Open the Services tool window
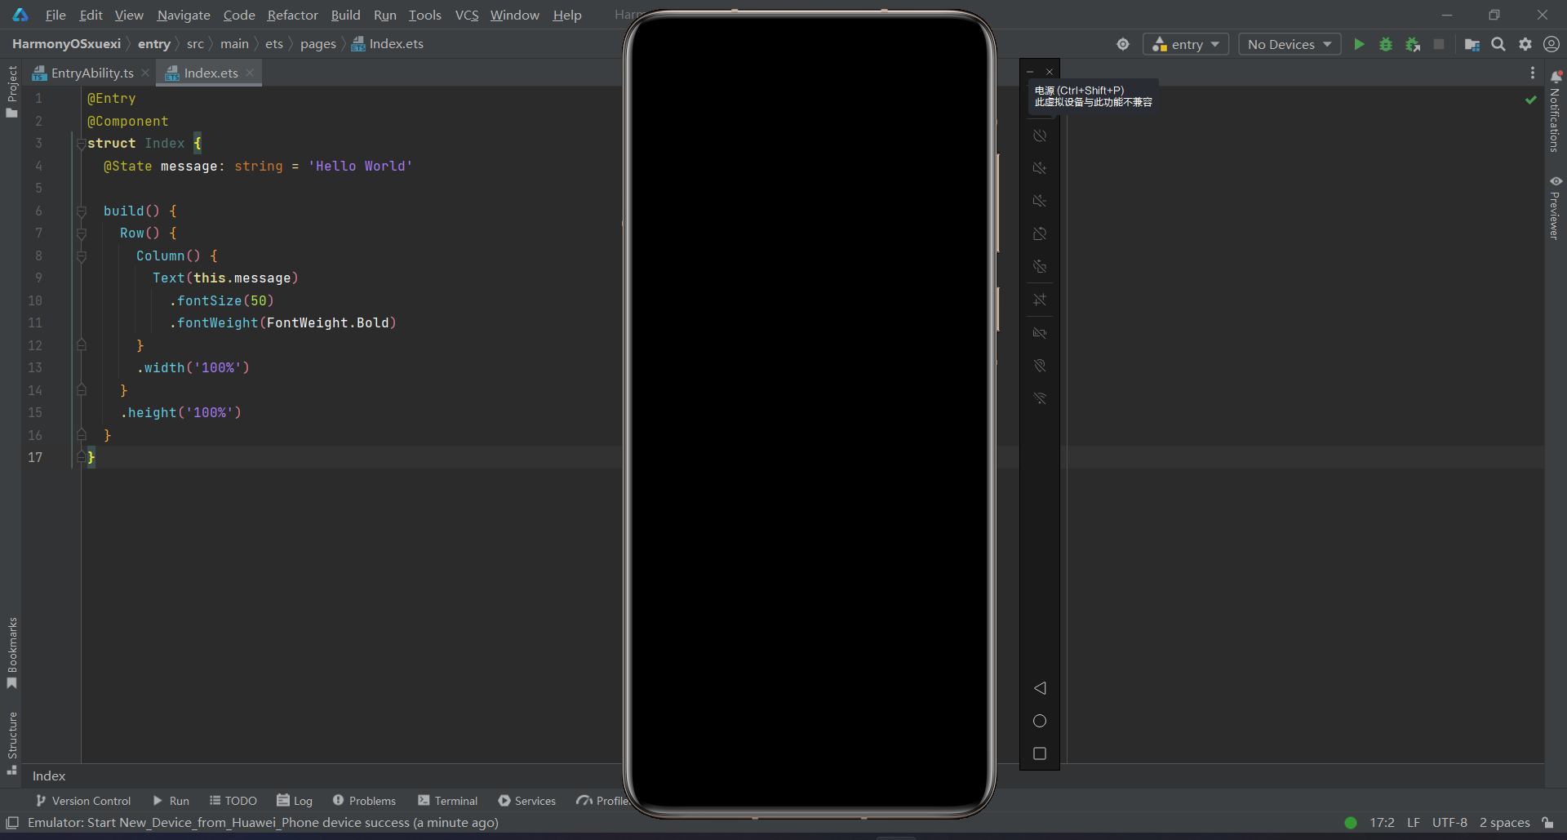 tap(527, 801)
